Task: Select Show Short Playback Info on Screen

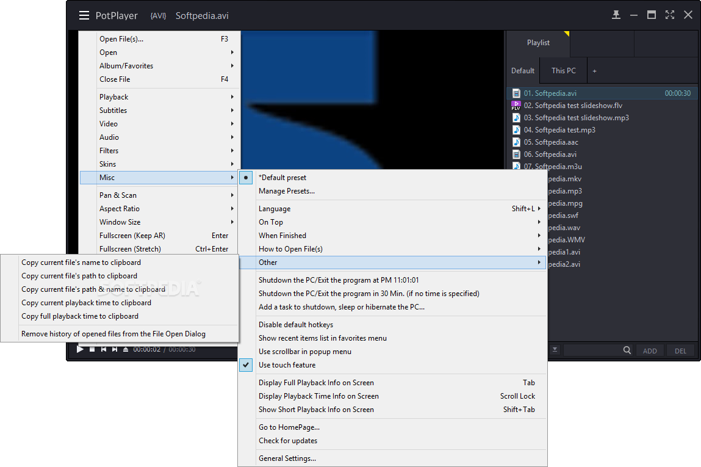Action: (x=393, y=410)
